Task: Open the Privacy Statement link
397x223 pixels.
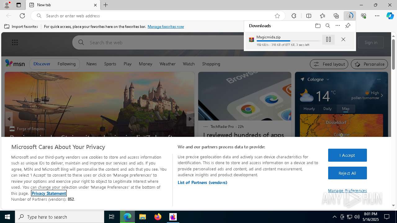Action: [x=49, y=193]
